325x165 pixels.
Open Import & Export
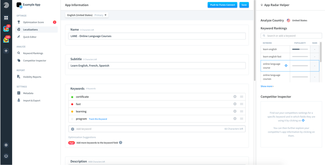[x=31, y=101]
